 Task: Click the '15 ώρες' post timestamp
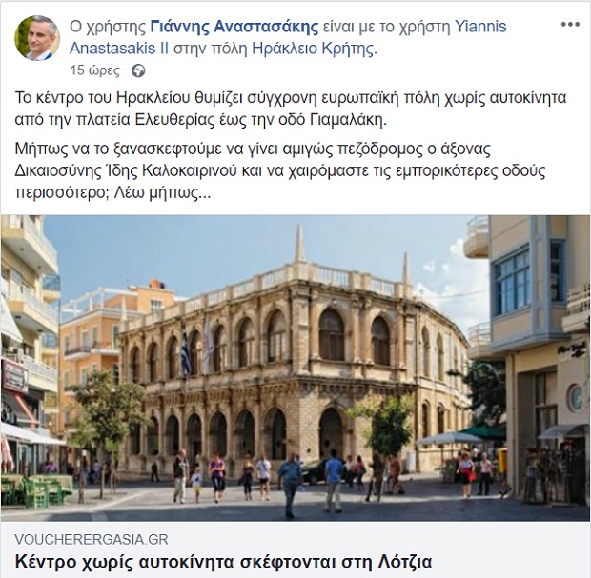(x=94, y=70)
